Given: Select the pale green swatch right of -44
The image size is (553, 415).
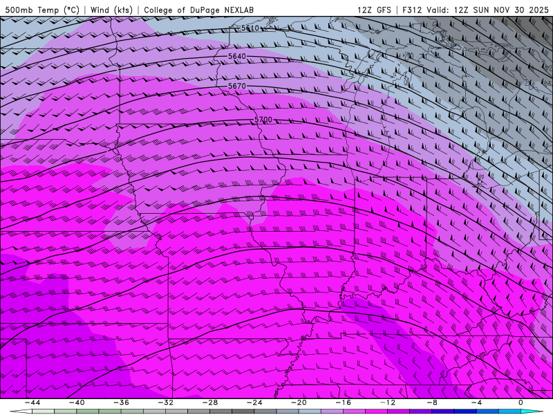Looking at the screenshot, I should [44, 412].
